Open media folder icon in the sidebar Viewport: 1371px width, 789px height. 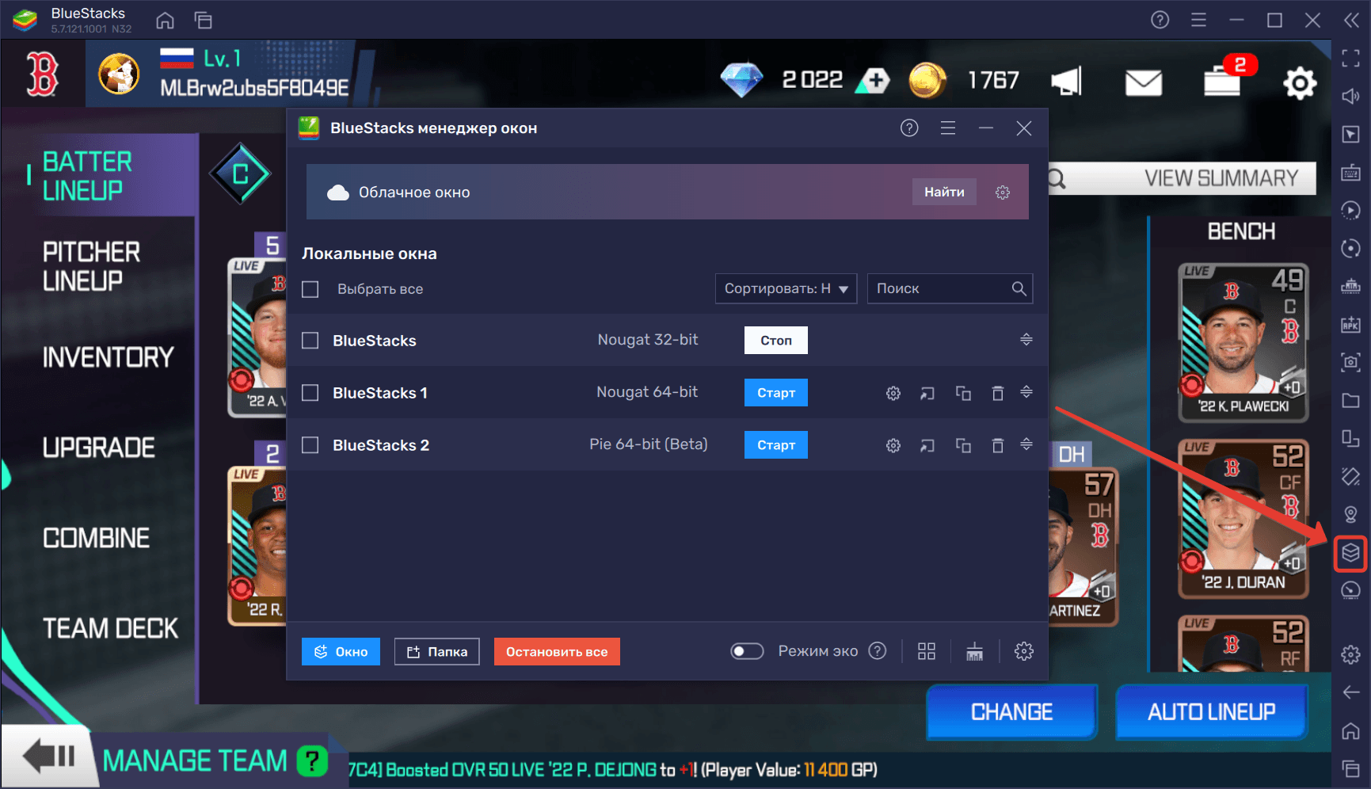click(x=1350, y=400)
